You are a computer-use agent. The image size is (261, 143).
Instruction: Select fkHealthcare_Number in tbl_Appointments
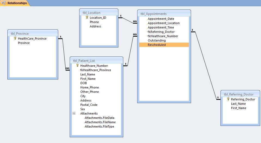pyautogui.click(x=164, y=36)
